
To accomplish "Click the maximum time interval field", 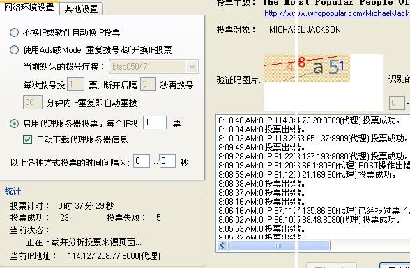I will pyautogui.click(x=167, y=161).
